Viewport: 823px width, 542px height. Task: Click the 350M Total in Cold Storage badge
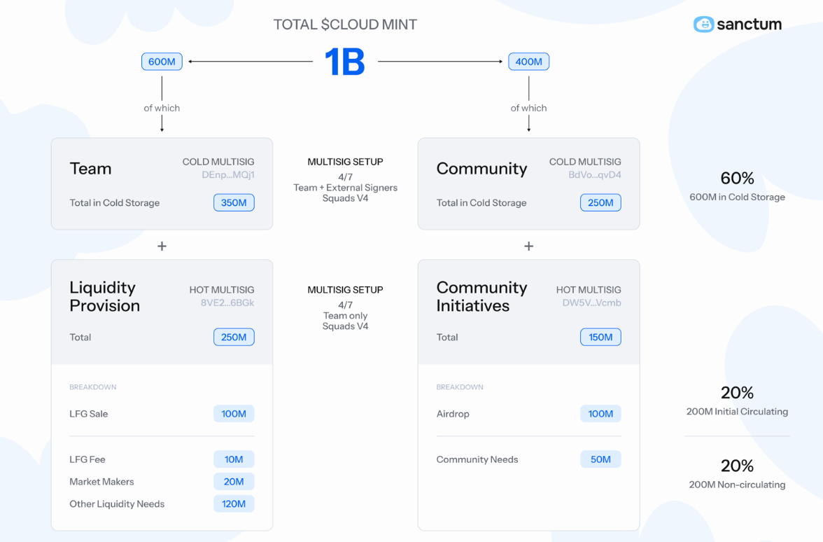coord(234,203)
